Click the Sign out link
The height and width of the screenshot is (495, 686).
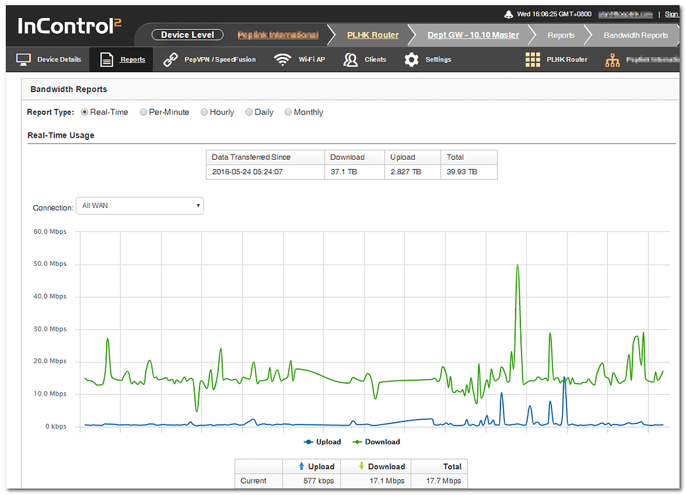click(x=671, y=13)
